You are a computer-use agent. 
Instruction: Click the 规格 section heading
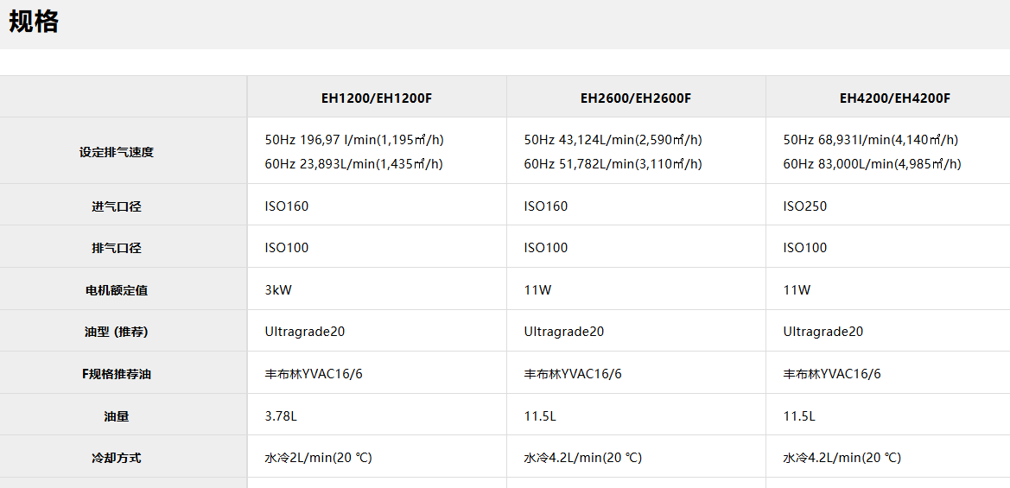pyautogui.click(x=34, y=22)
